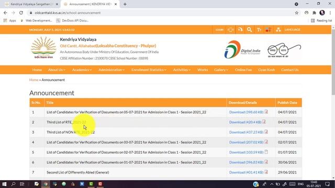The image size is (335, 188).
Task: Click PDF icon next to 398.68 KB download
Action: (266, 112)
